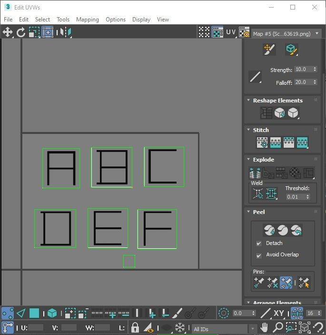Open the All IDs material dropdown
This screenshot has height=335, width=326.
[224, 329]
